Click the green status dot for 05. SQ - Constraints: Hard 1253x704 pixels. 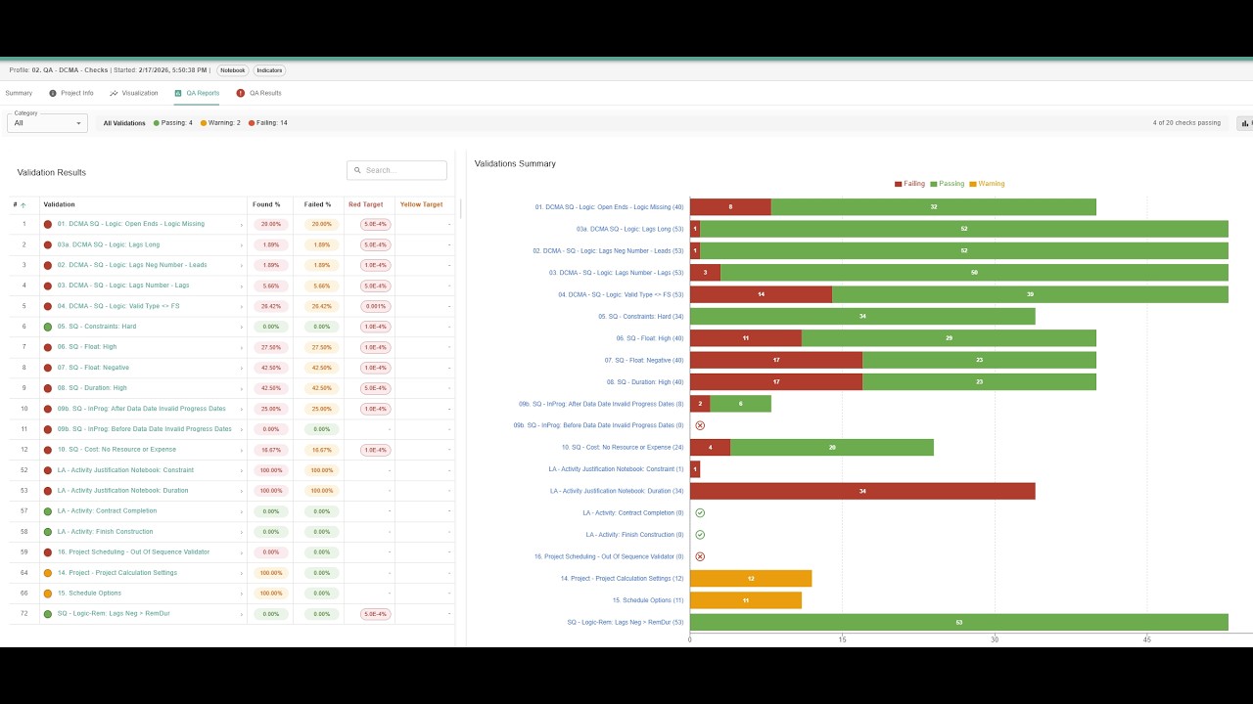click(x=48, y=327)
